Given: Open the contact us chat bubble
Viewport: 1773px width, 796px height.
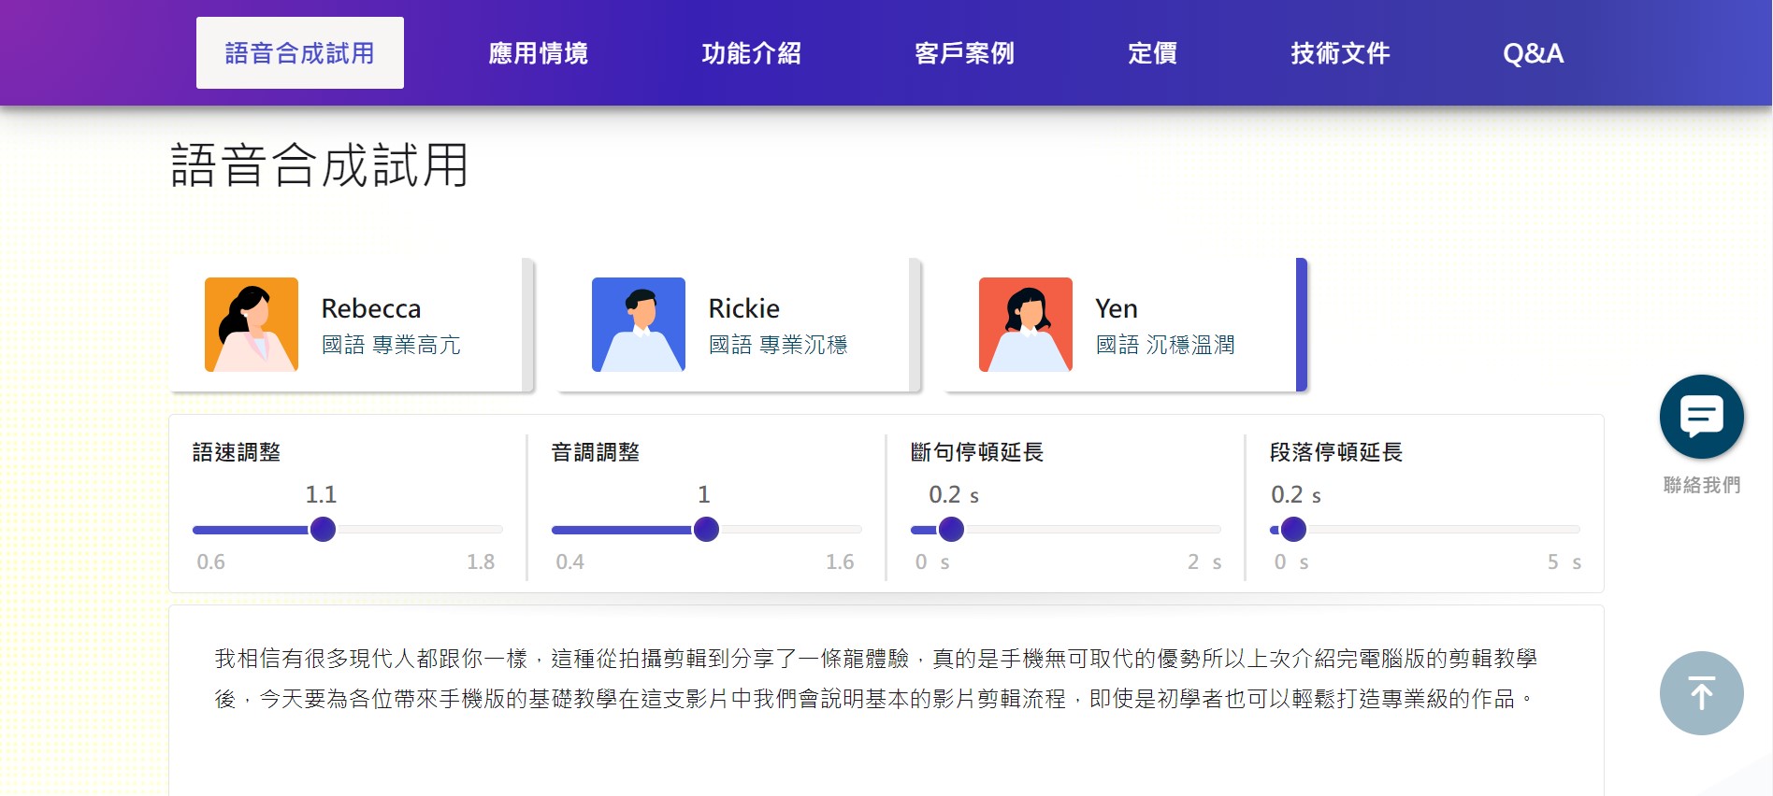Looking at the screenshot, I should tap(1701, 417).
